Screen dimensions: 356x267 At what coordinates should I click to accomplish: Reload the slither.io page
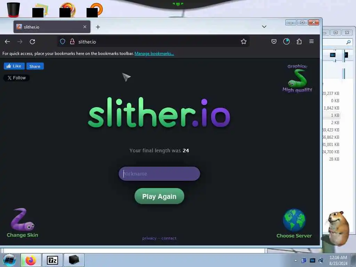(x=32, y=42)
